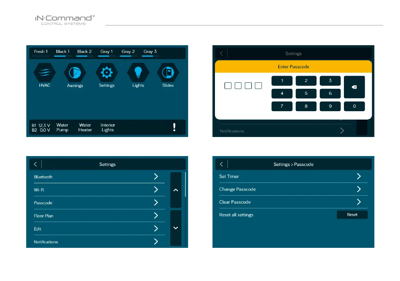Tap keypad digit 5
Screen dimensions: 400x281
pos(306,93)
